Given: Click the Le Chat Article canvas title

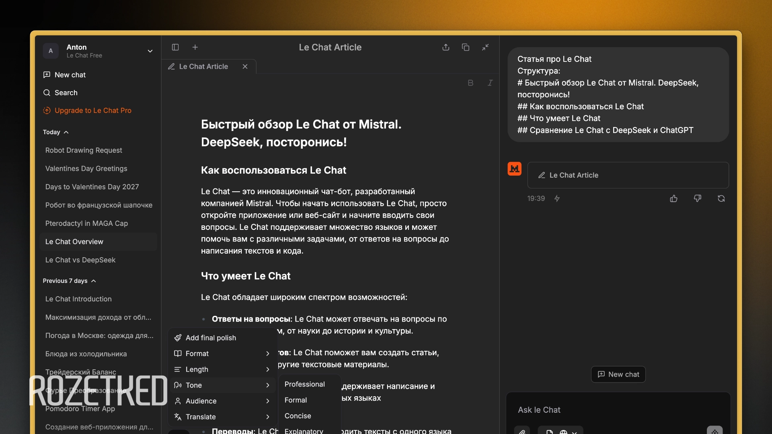Looking at the screenshot, I should coord(330,47).
